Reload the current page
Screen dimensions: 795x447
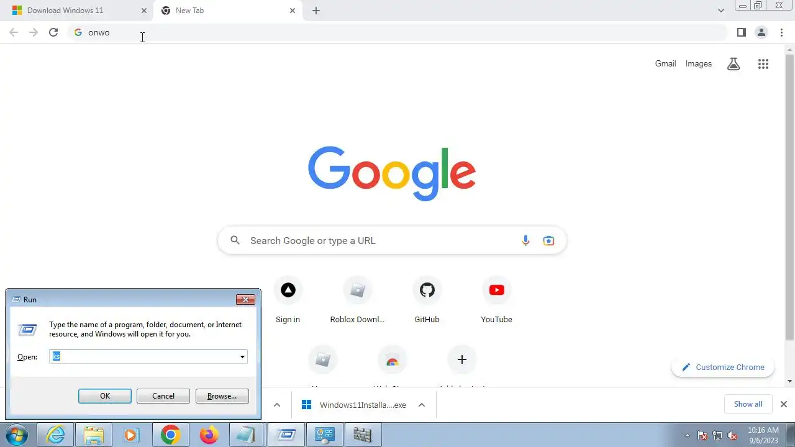click(x=53, y=32)
